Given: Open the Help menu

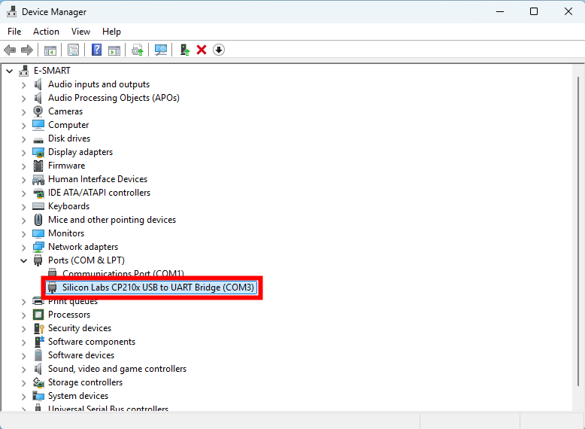Looking at the screenshot, I should (x=111, y=32).
